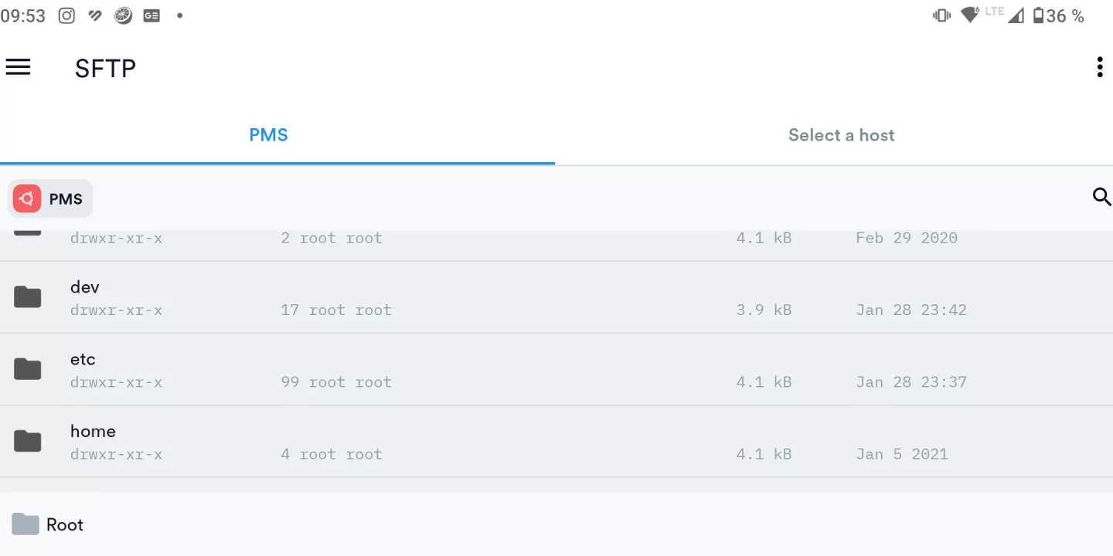The image size is (1113, 556).
Task: Open the home directory entry
Action: tap(309, 441)
